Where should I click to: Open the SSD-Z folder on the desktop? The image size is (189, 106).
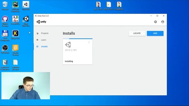[109, 6]
